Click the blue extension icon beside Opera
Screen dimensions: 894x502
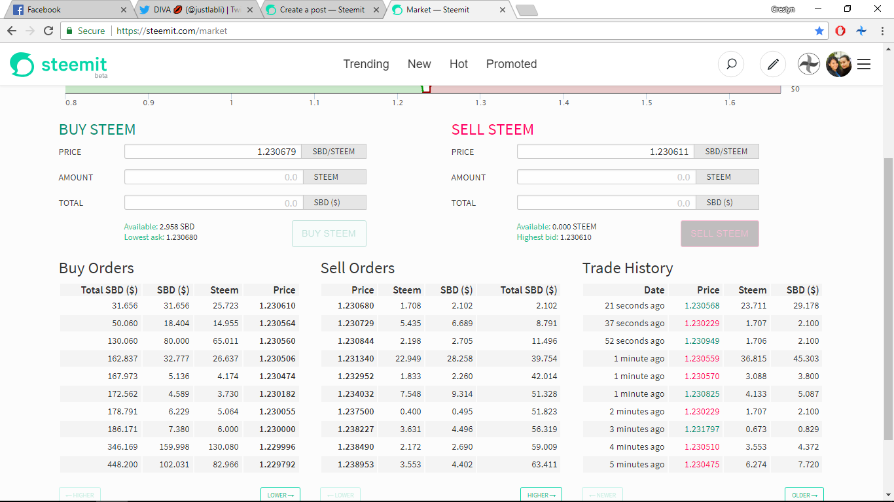[x=861, y=31]
